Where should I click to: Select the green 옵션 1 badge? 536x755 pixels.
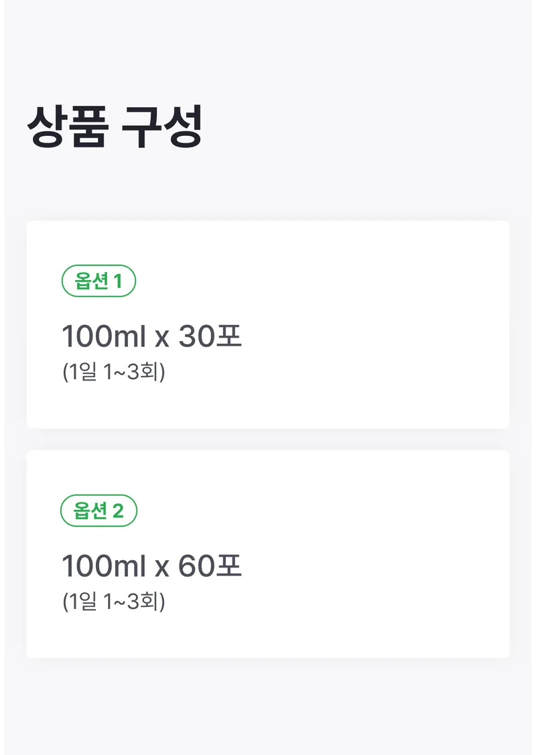[x=98, y=281]
